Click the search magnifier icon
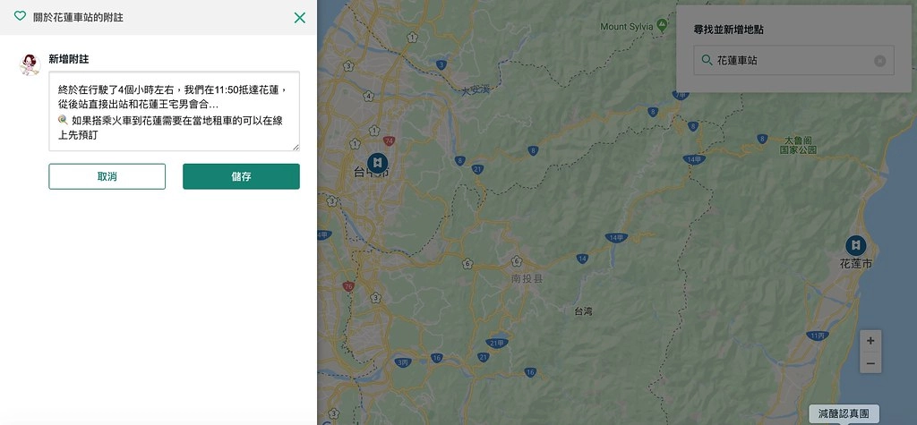 pyautogui.click(x=707, y=60)
